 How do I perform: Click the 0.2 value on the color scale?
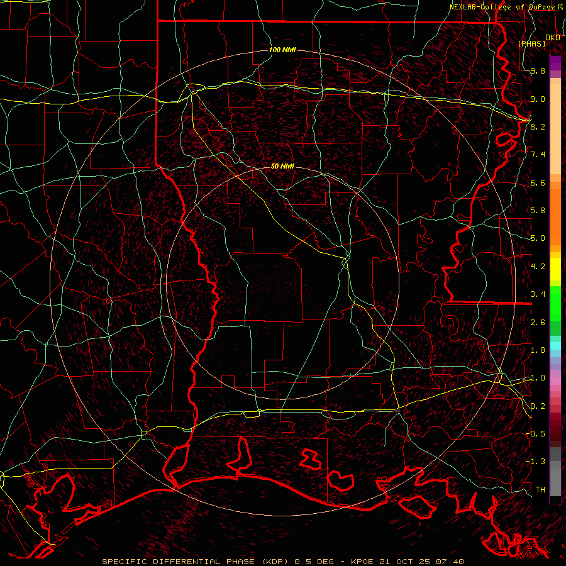(x=538, y=406)
